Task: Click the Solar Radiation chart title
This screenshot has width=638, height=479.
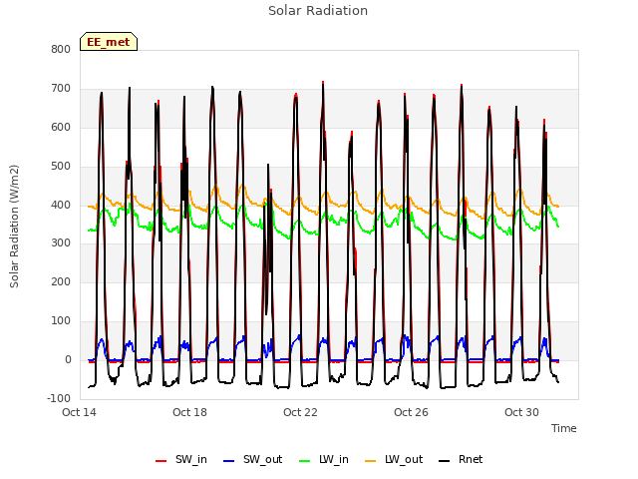Action: click(x=318, y=11)
